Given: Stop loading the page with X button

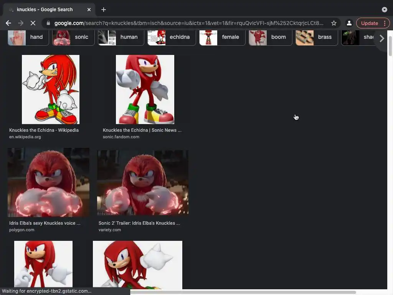Looking at the screenshot, I should point(33,23).
